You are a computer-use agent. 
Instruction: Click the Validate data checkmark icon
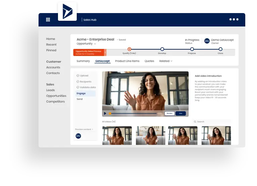tap(78, 87)
